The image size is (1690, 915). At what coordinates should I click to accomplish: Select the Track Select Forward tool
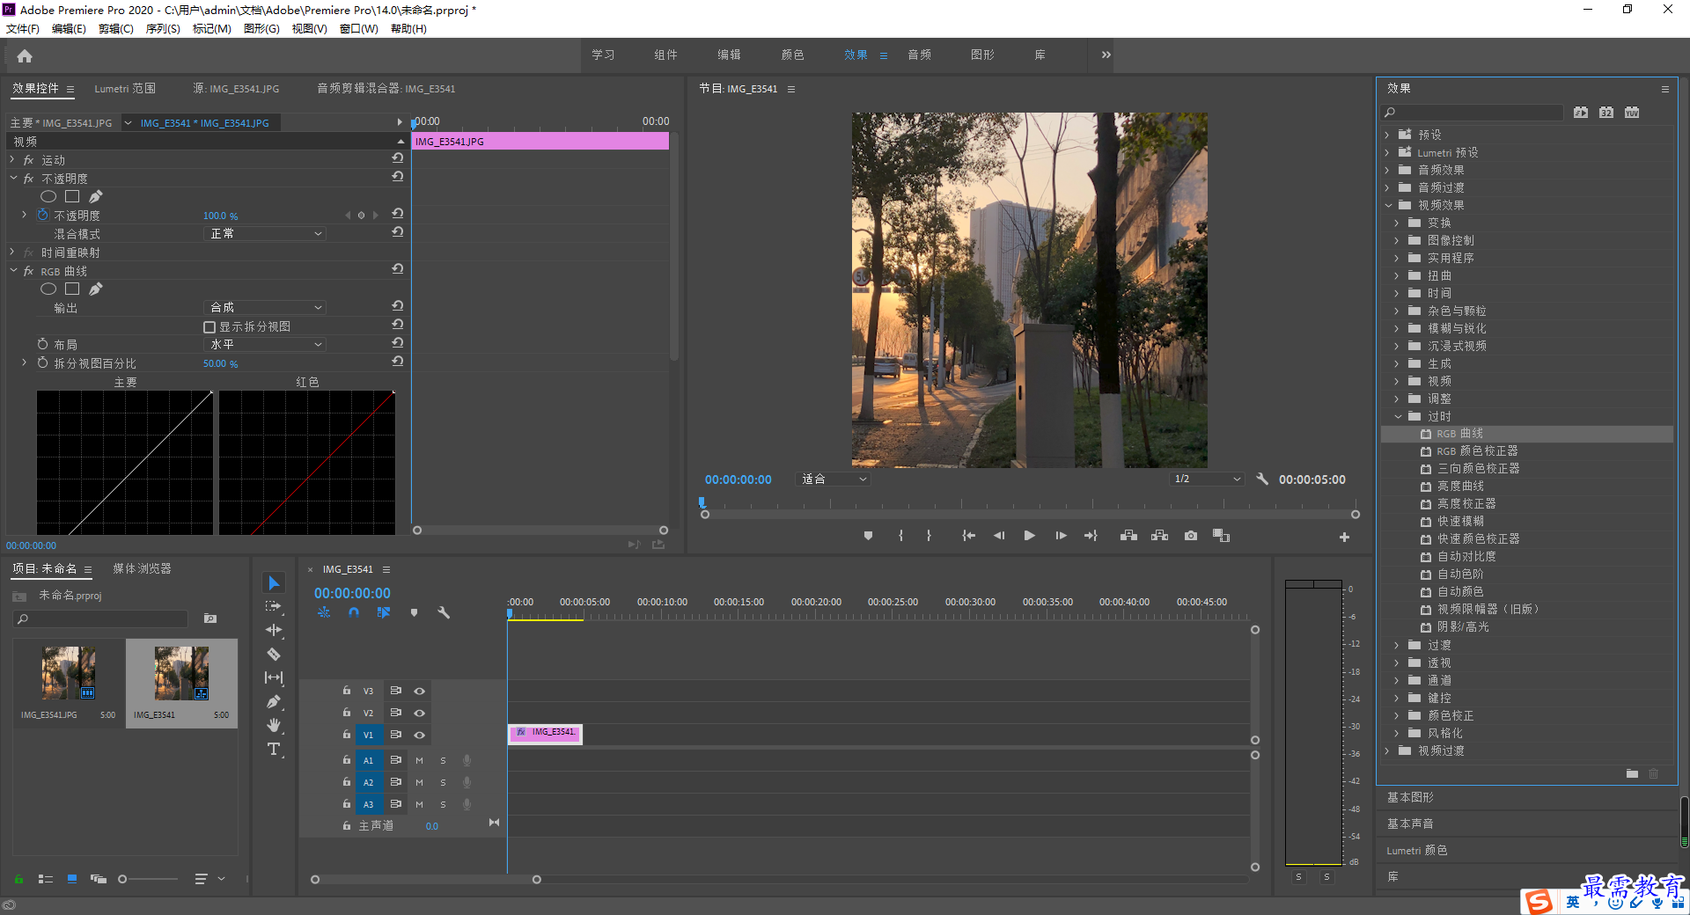click(274, 606)
